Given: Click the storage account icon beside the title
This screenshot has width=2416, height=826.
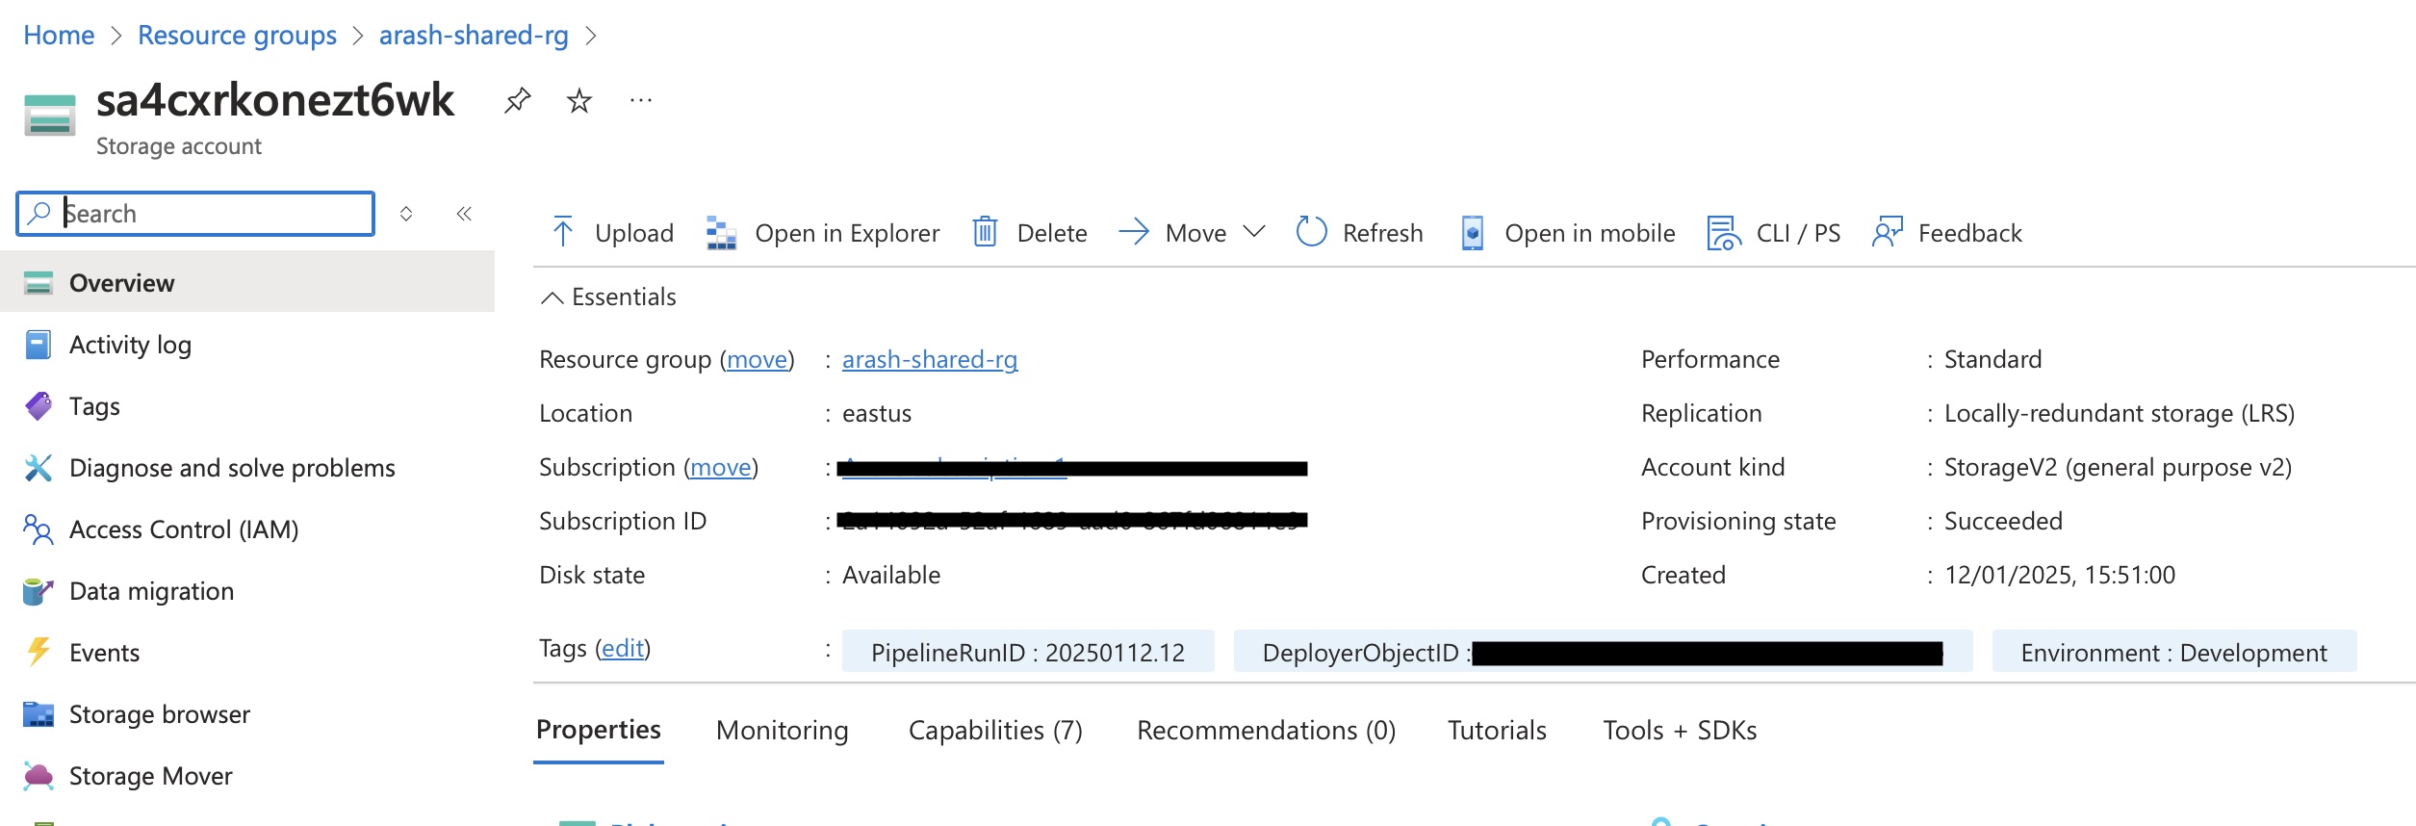Looking at the screenshot, I should pyautogui.click(x=49, y=115).
